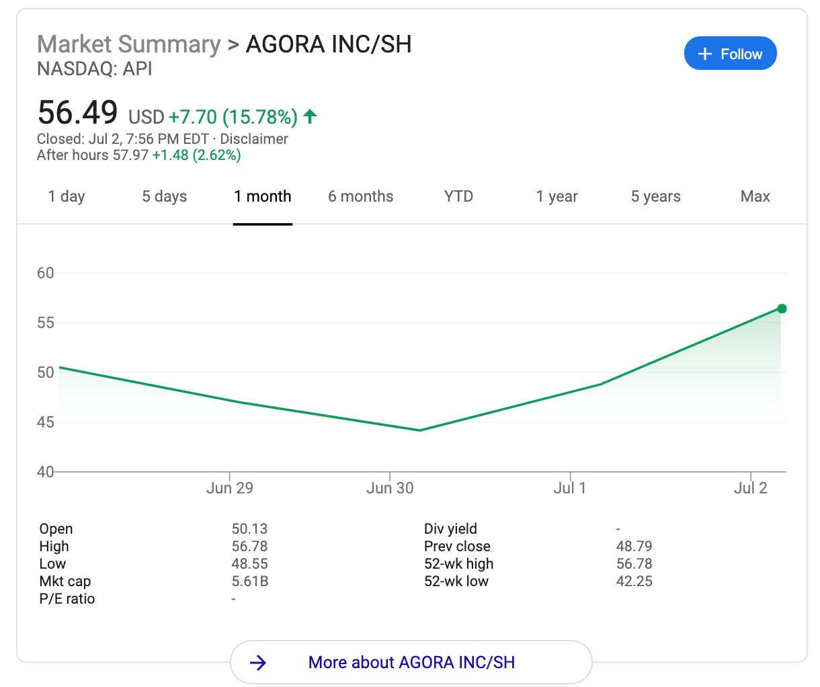This screenshot has height=687, width=820.
Task: Click the 52-wk high label
Action: [x=459, y=564]
